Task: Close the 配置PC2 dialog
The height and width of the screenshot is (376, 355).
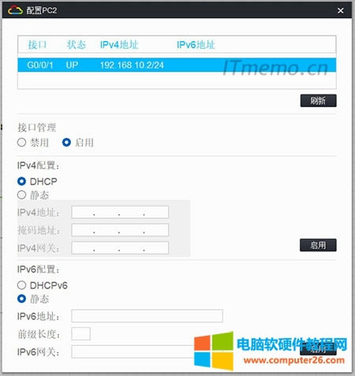Action: (341, 10)
